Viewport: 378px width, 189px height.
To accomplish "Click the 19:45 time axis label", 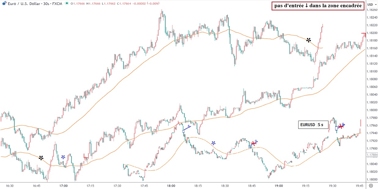I will coord(359,185).
